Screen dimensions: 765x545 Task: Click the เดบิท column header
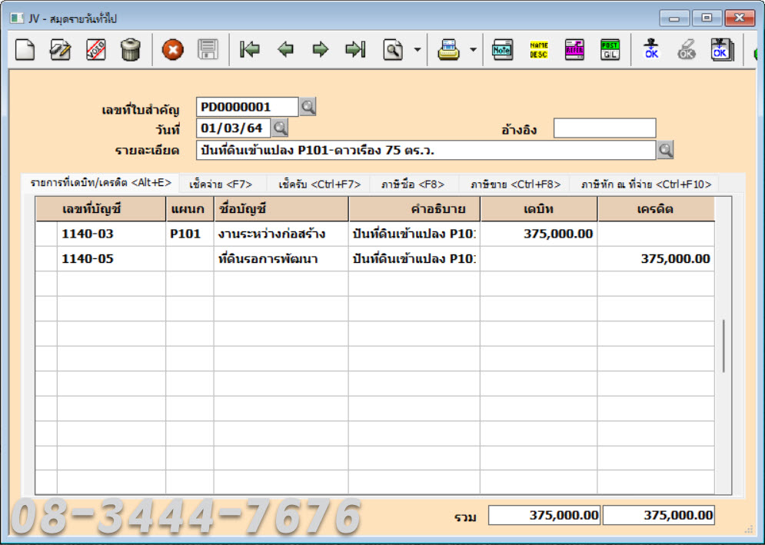click(539, 209)
